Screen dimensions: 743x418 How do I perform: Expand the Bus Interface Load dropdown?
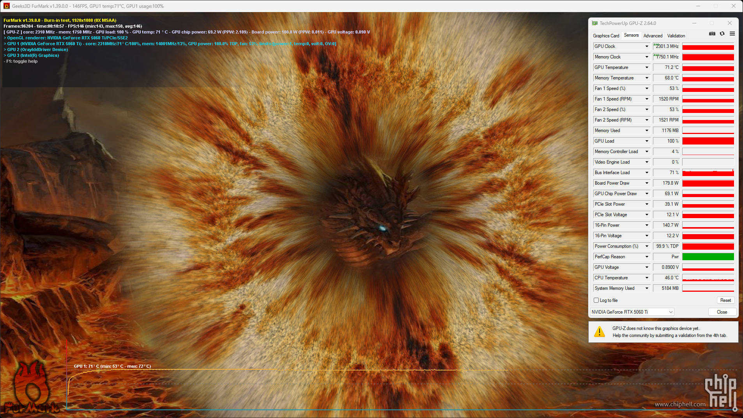tap(647, 173)
